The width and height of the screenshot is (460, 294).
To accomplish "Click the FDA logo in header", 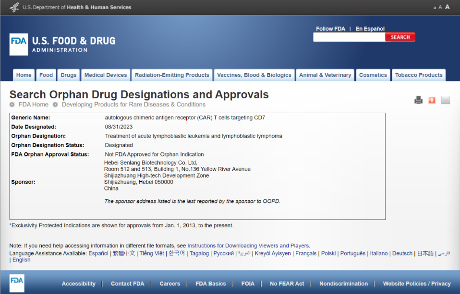I will (19, 44).
